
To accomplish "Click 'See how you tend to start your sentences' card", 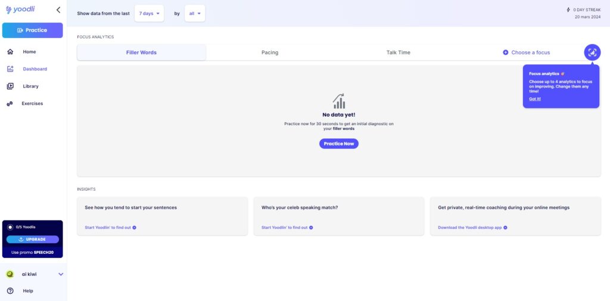I will 162,216.
